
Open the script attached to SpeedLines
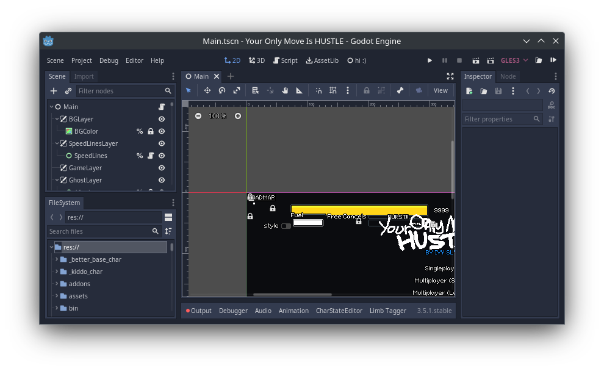(x=151, y=156)
